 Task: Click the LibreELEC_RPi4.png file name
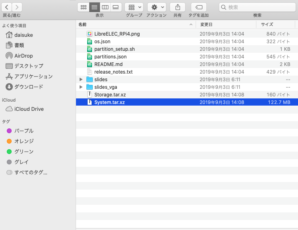point(117,34)
